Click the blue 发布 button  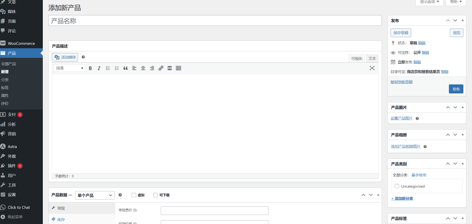tap(456, 89)
